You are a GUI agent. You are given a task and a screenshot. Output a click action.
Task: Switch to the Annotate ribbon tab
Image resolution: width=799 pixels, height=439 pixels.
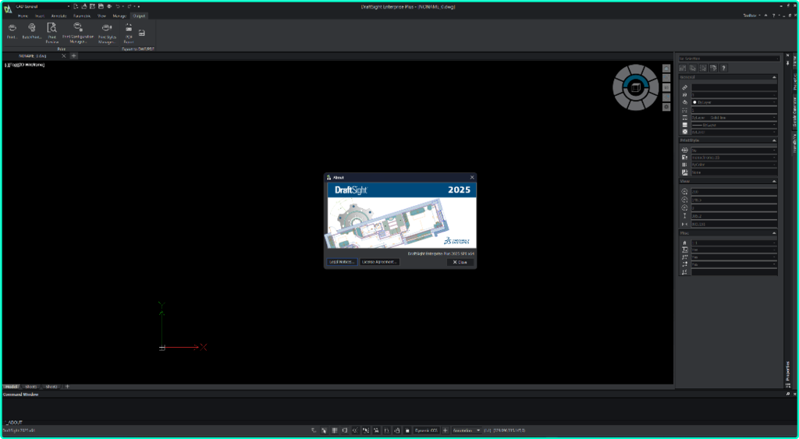pos(59,16)
